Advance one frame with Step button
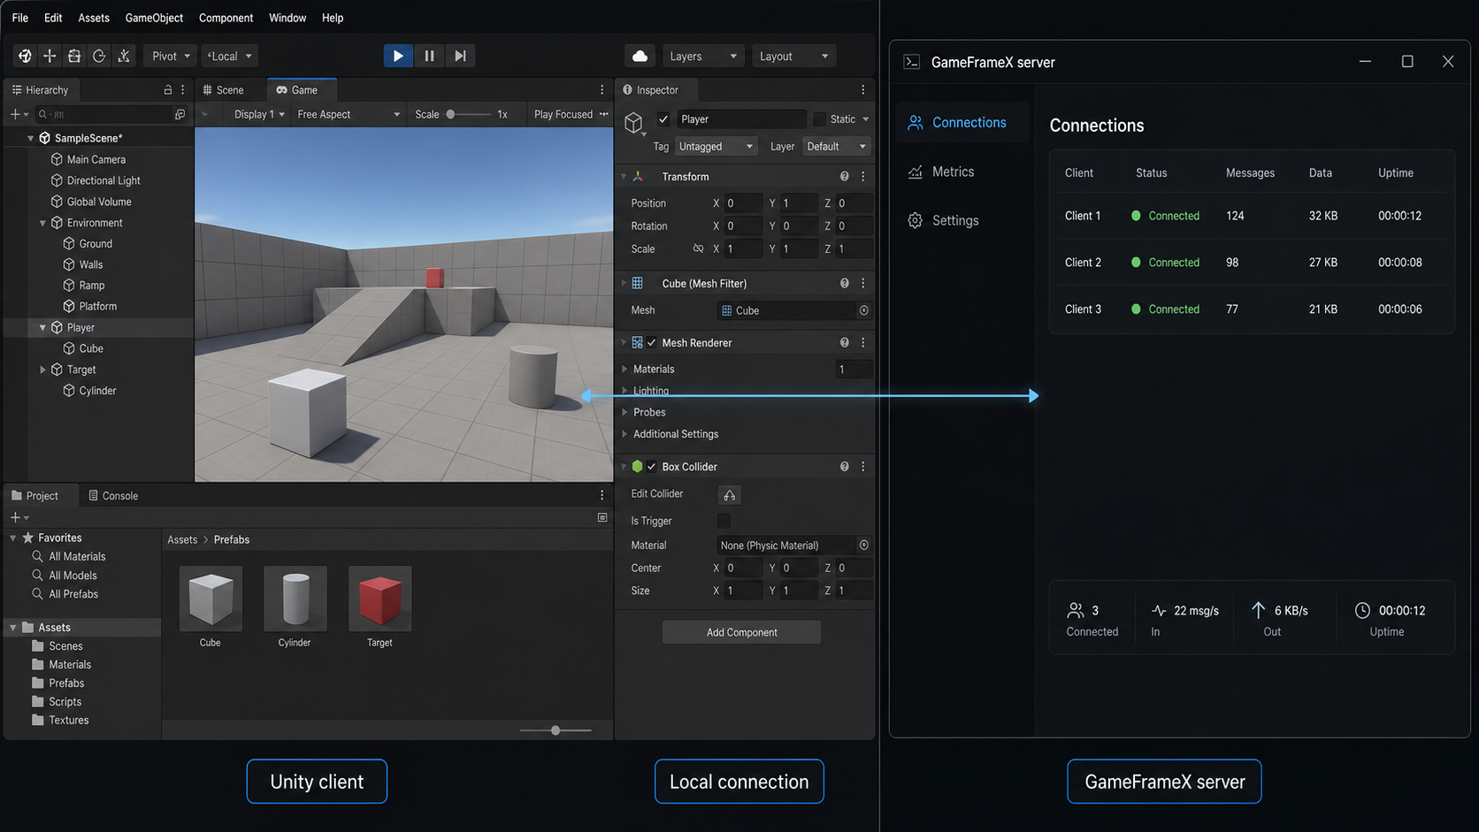The width and height of the screenshot is (1479, 832). pos(460,56)
